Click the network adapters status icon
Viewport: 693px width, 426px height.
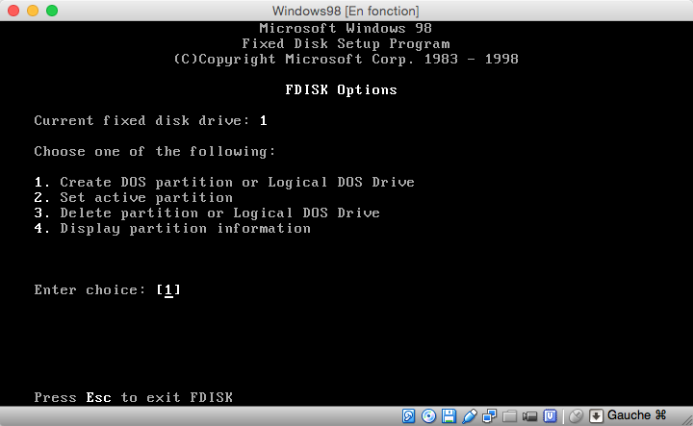(x=490, y=415)
